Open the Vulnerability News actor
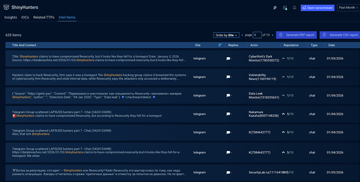The width and height of the screenshot is (360, 182). click(263, 77)
